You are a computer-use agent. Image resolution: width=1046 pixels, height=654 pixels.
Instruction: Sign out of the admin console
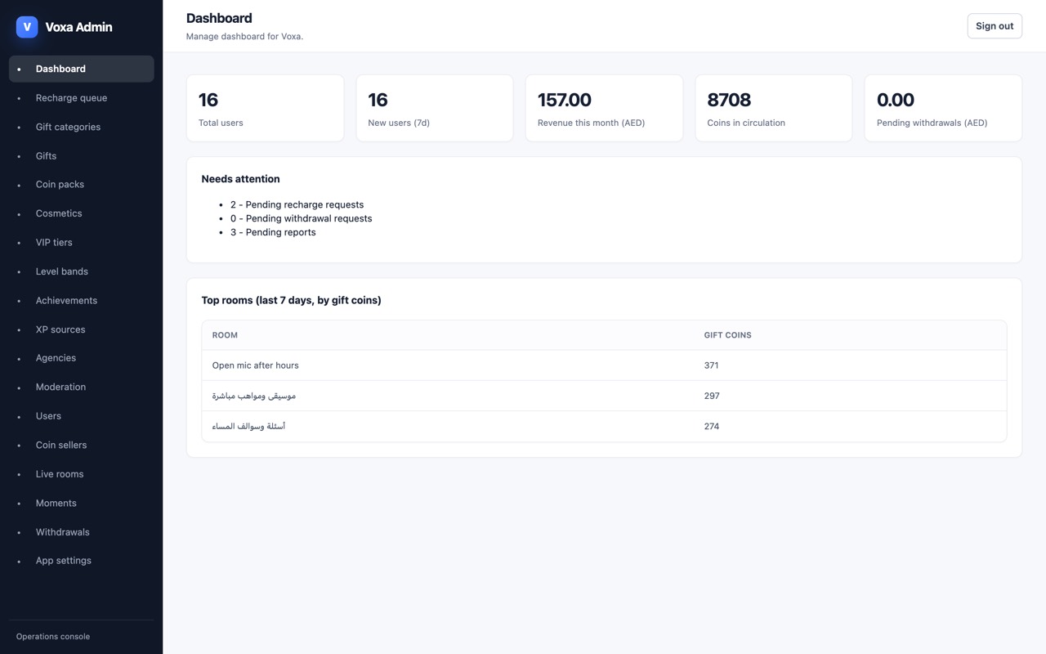point(995,26)
